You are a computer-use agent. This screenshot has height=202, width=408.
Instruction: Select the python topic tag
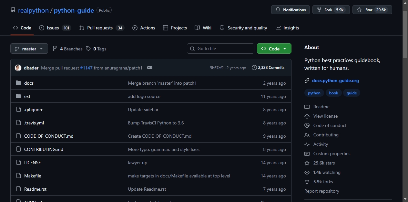click(314, 93)
